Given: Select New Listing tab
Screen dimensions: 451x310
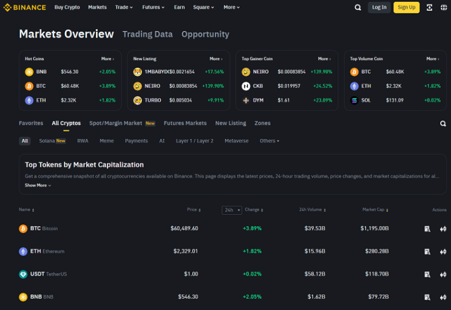Looking at the screenshot, I should pos(231,123).
